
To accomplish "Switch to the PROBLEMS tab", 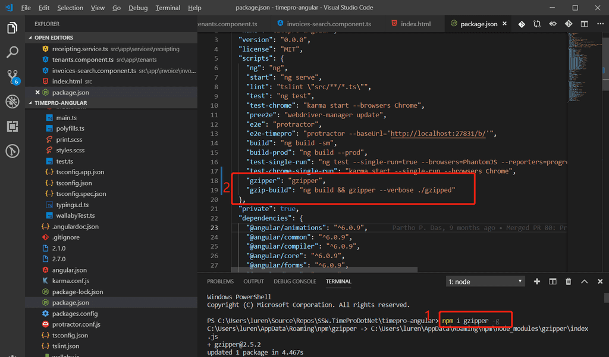I will pyautogui.click(x=220, y=281).
